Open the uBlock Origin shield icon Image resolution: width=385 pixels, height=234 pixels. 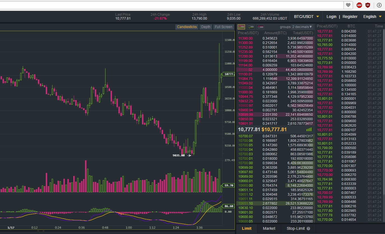pyautogui.click(x=368, y=5)
